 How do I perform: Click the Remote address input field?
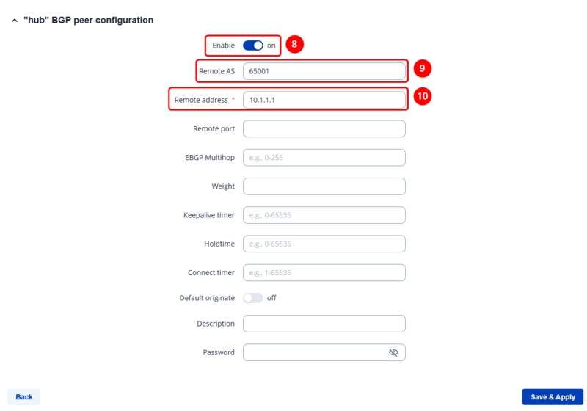pos(324,100)
